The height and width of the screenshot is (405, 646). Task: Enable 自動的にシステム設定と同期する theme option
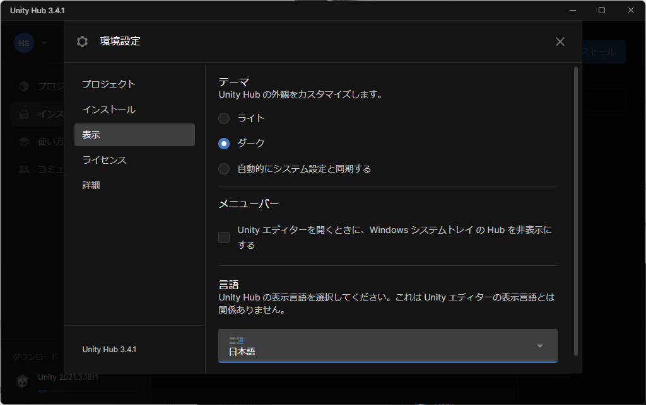tap(224, 168)
